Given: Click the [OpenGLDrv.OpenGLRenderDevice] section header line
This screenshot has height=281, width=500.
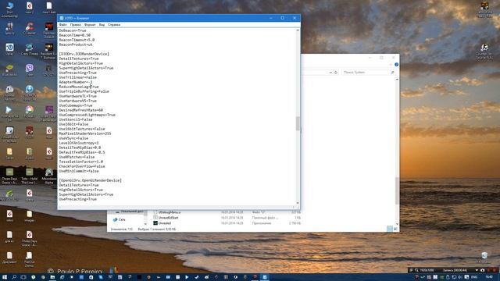Looking at the screenshot, I should click(x=91, y=180).
